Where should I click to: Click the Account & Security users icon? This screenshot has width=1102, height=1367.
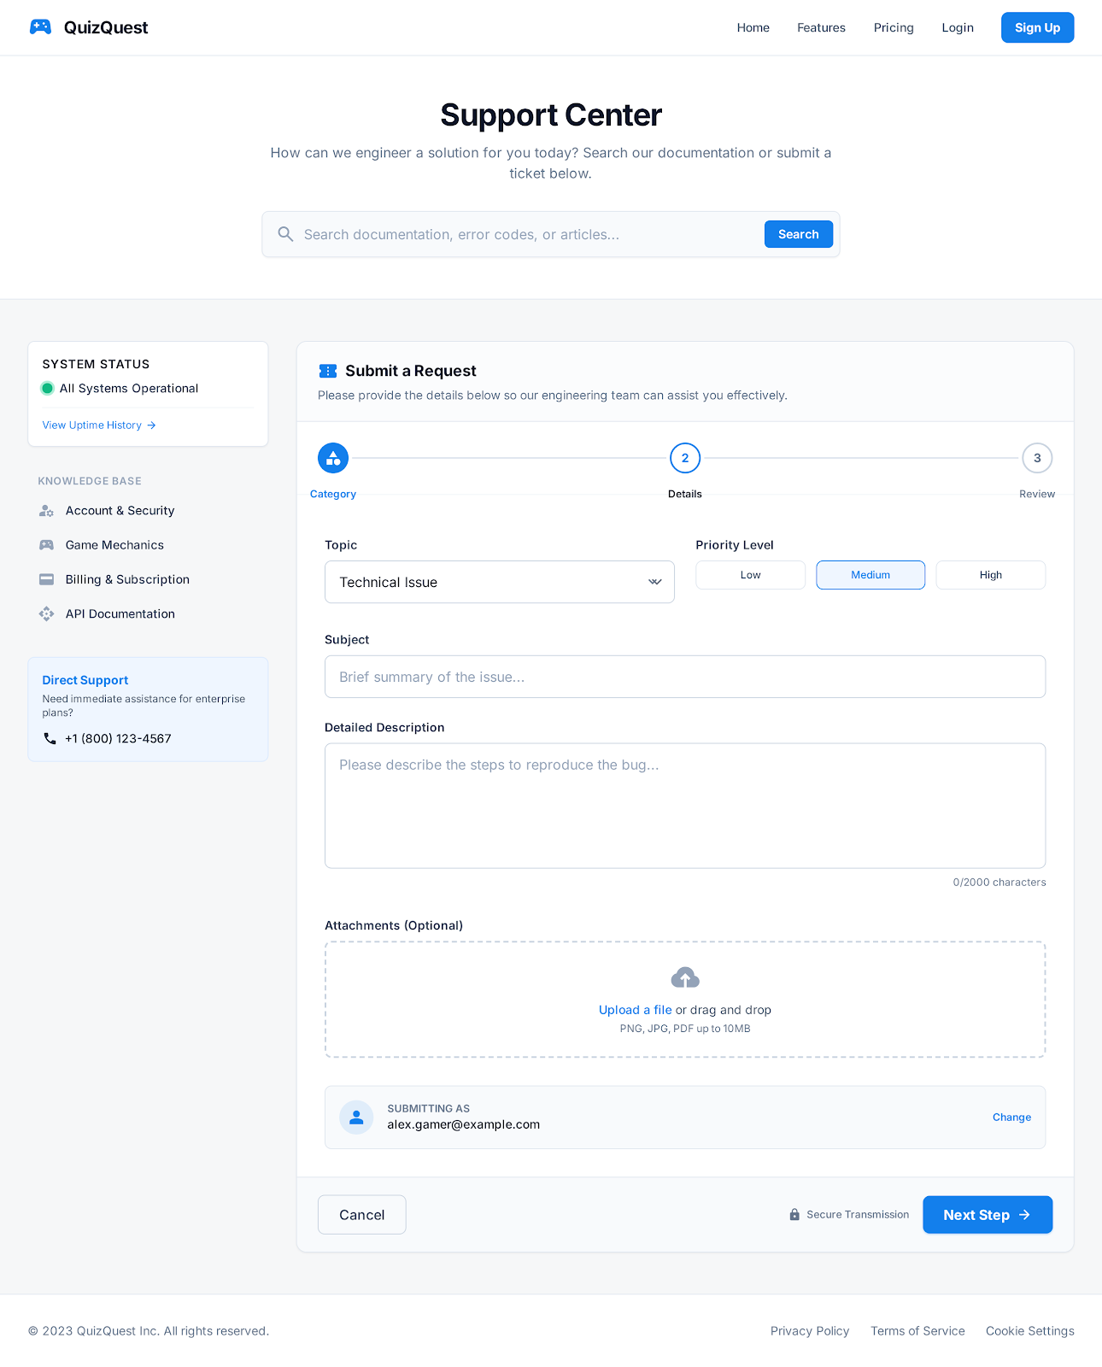(x=47, y=511)
